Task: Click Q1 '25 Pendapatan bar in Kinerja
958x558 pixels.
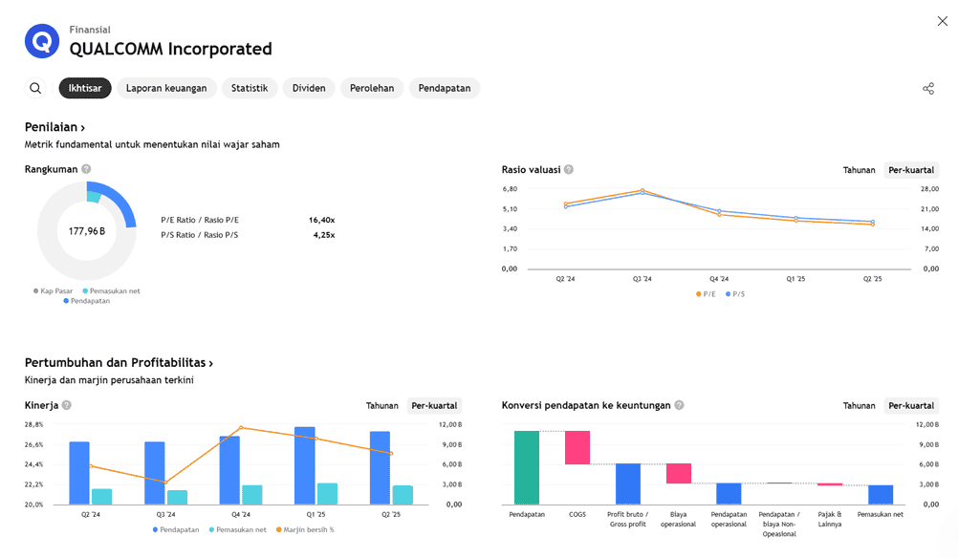Action: [305, 466]
